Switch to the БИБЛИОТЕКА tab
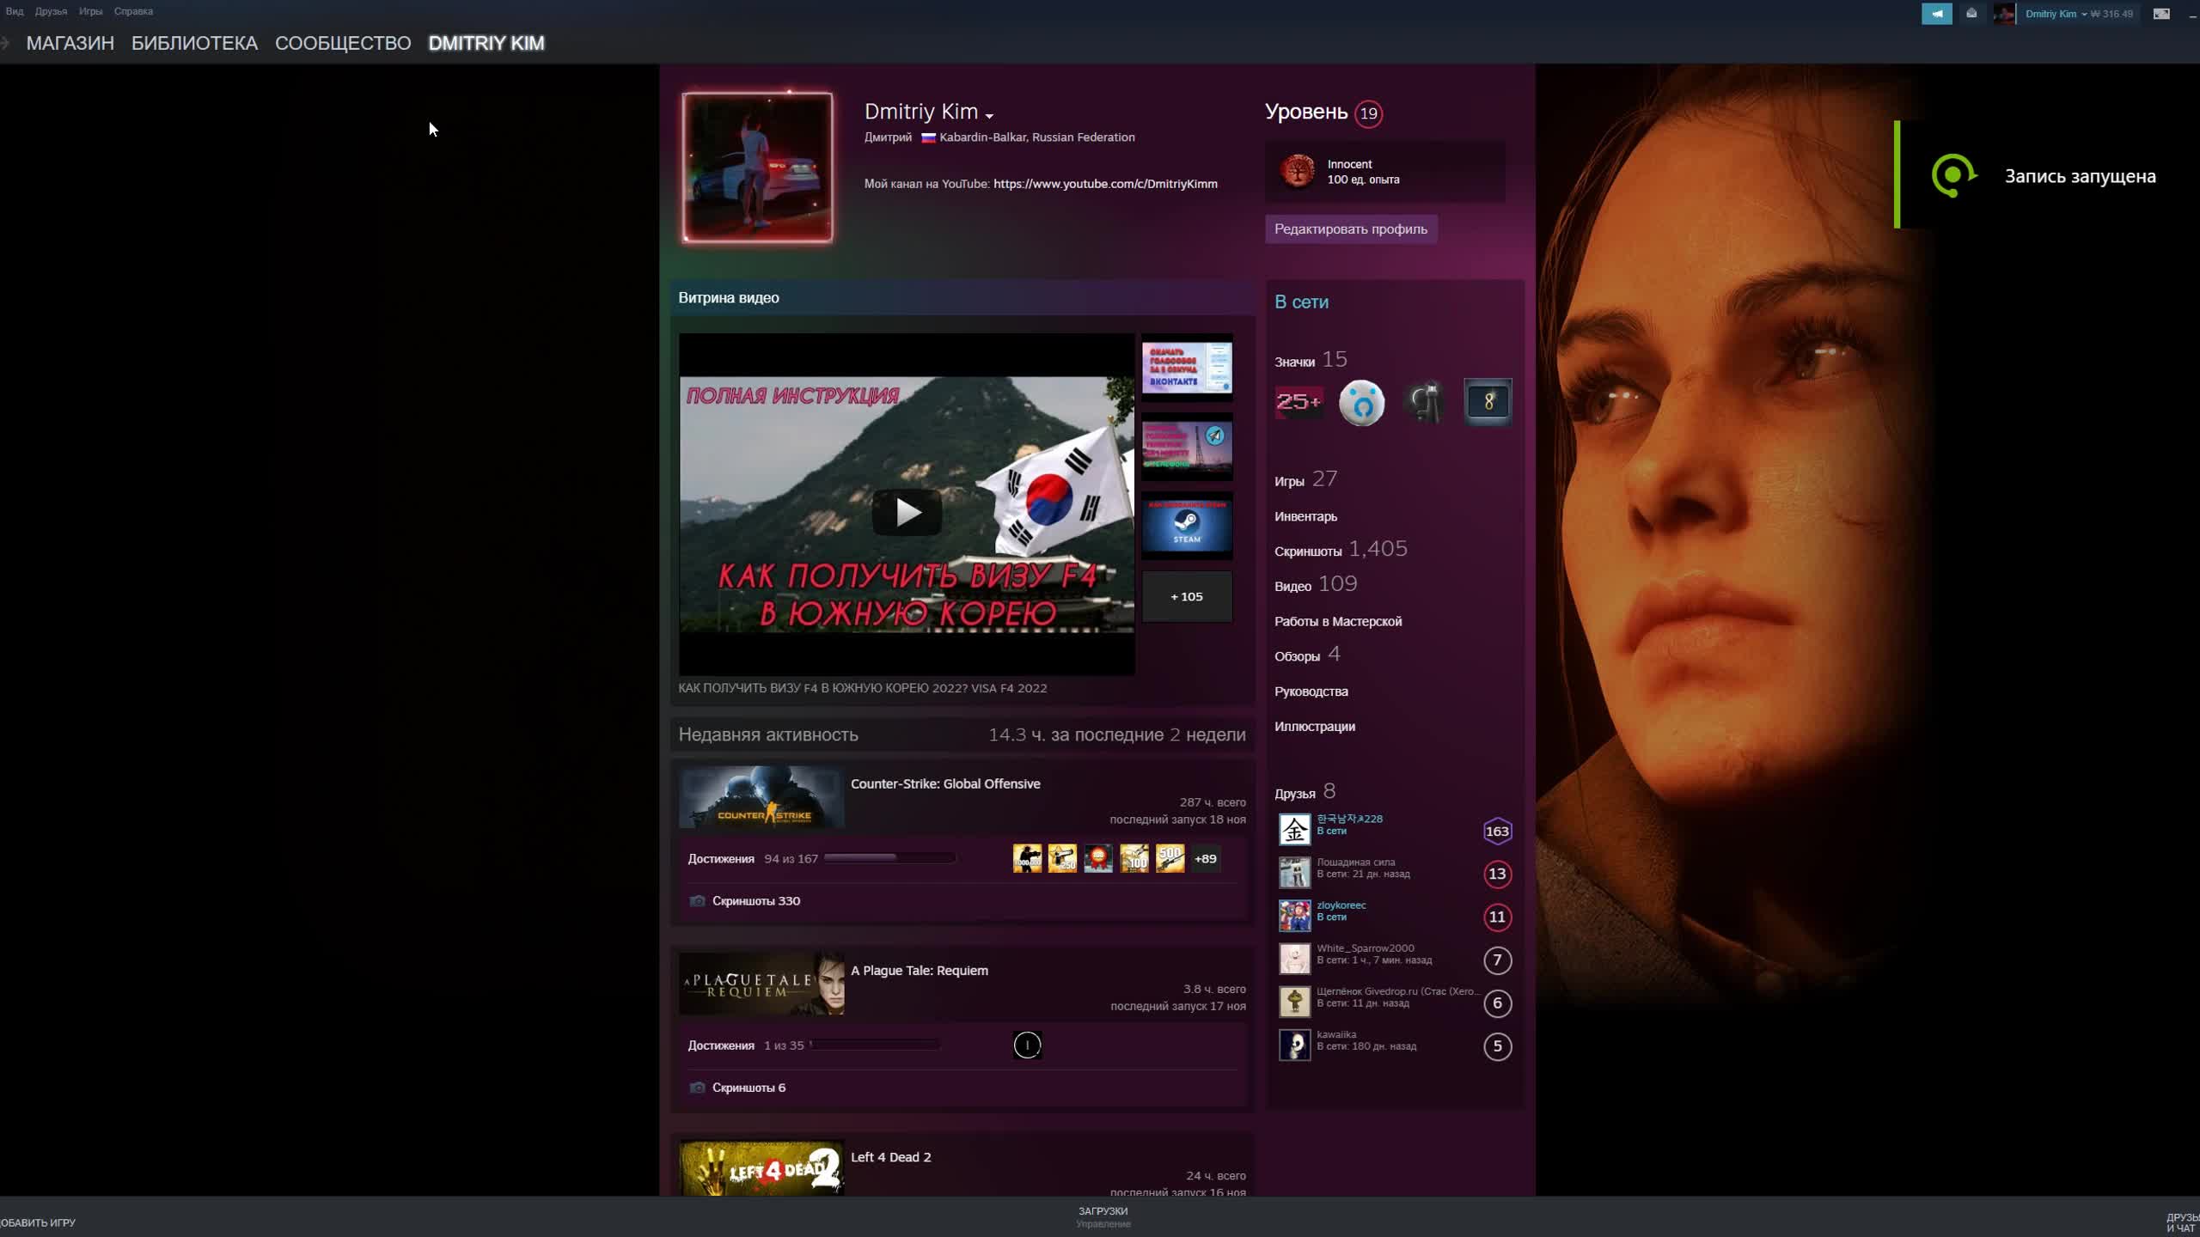 tap(193, 43)
